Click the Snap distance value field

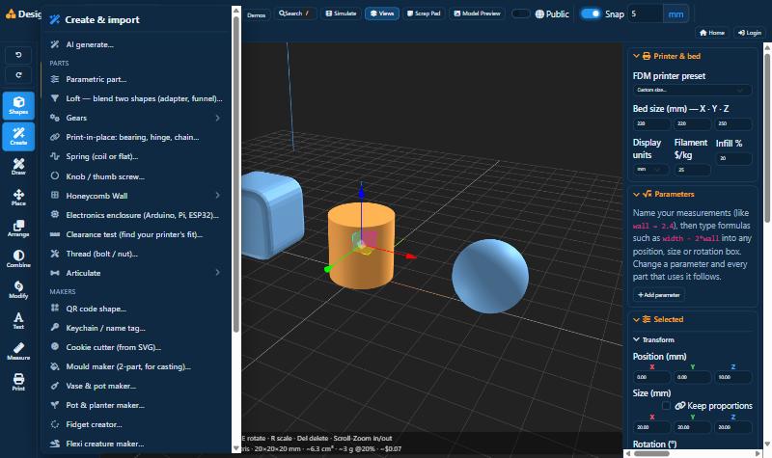coord(646,13)
